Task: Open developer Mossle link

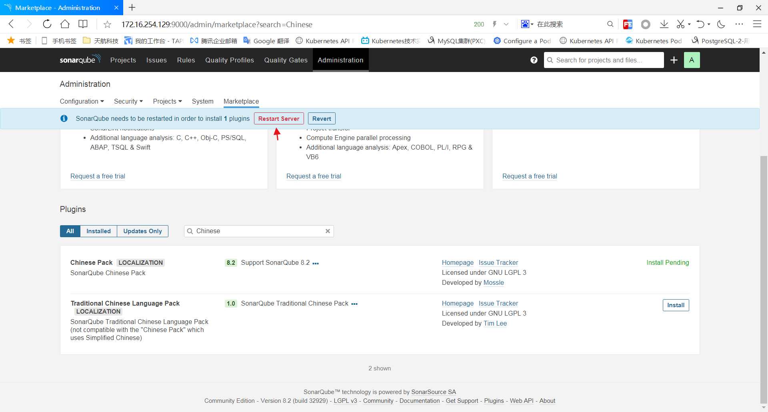Action: coord(494,282)
